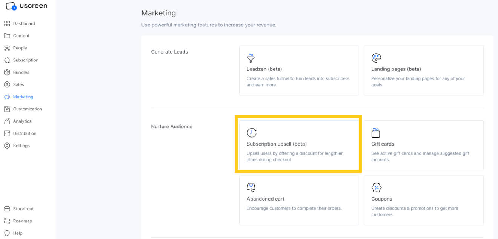Screen dimensions: 498x239
Task: Click the Content folder icon
Action: tap(7, 36)
